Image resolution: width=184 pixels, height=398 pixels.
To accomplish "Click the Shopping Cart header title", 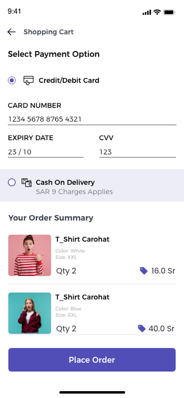I will click(49, 32).
